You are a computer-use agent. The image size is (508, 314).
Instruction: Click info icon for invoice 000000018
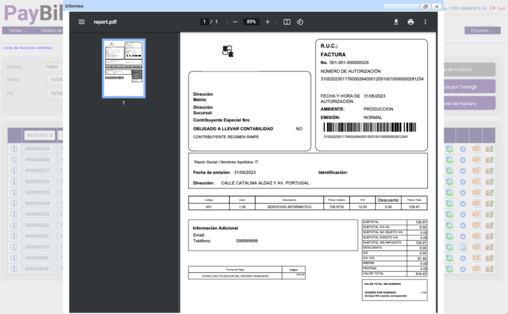13,268
